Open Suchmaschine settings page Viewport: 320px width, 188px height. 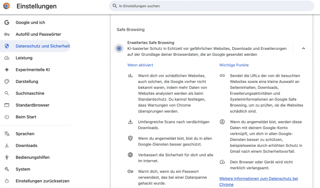(30, 93)
